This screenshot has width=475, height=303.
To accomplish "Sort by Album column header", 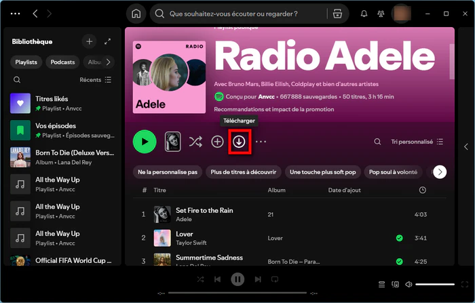I will 276,190.
